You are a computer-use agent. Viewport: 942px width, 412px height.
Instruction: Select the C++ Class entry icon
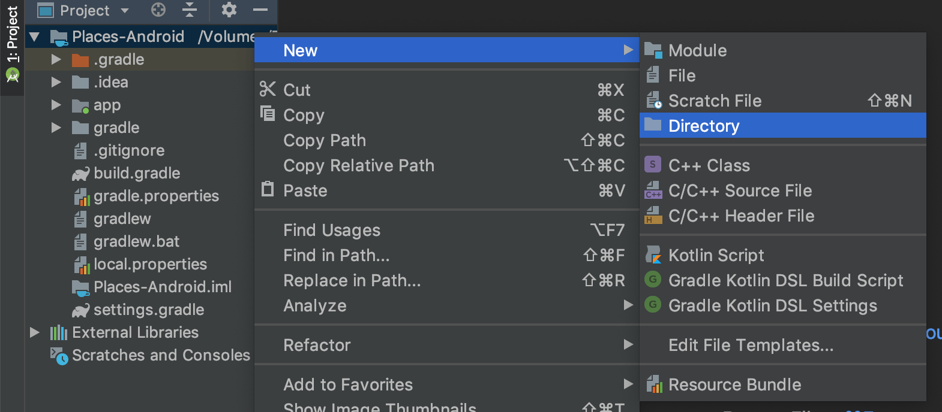click(653, 165)
